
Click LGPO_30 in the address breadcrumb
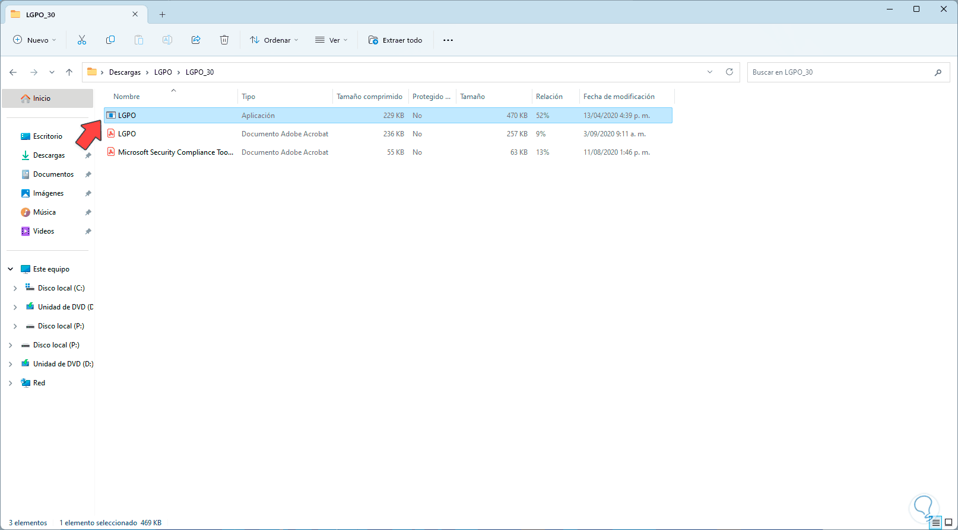coord(199,72)
